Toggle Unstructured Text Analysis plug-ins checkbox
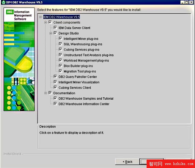This screenshot has width=195, height=168. point(60,55)
